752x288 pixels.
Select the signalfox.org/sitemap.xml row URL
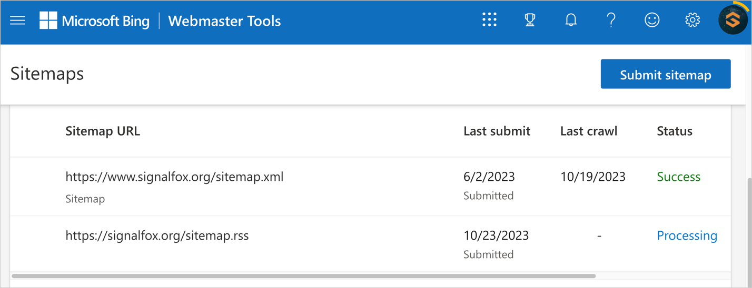pos(174,177)
